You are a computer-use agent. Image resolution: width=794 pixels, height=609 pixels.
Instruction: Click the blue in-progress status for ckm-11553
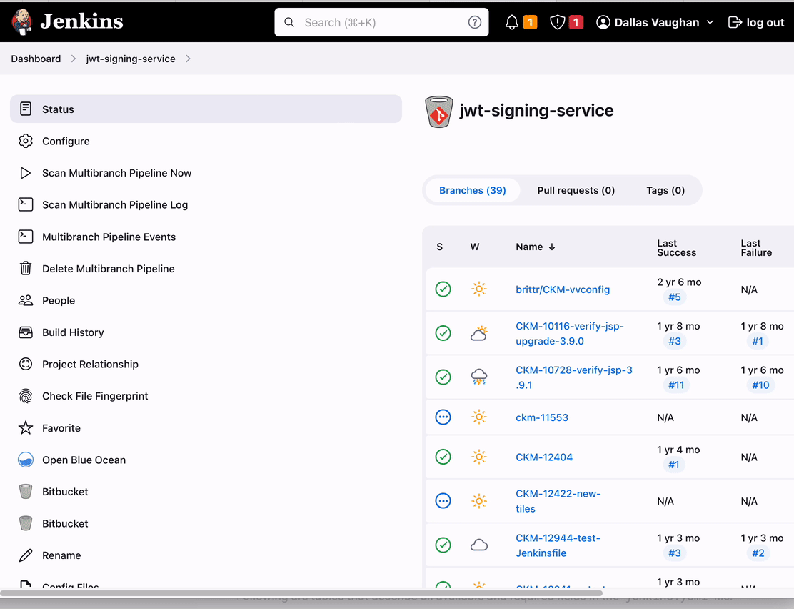(x=443, y=417)
